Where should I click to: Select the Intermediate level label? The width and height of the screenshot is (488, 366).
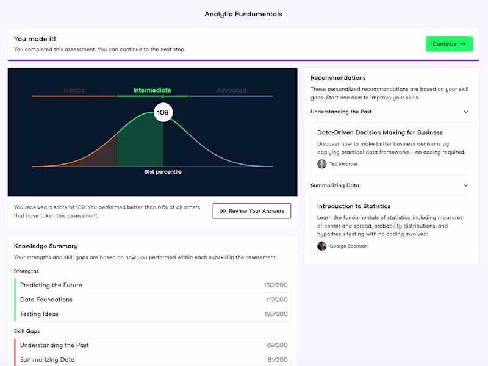[152, 90]
